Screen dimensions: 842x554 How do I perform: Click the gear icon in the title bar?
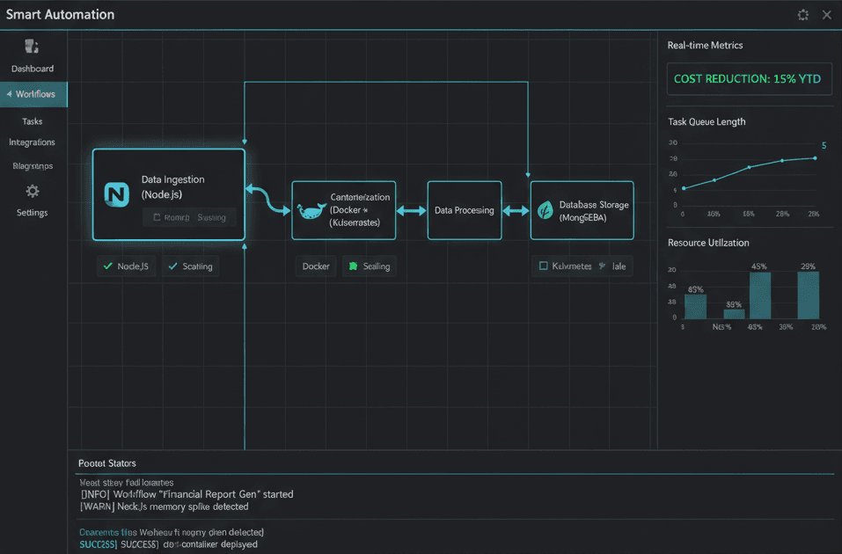[802, 14]
